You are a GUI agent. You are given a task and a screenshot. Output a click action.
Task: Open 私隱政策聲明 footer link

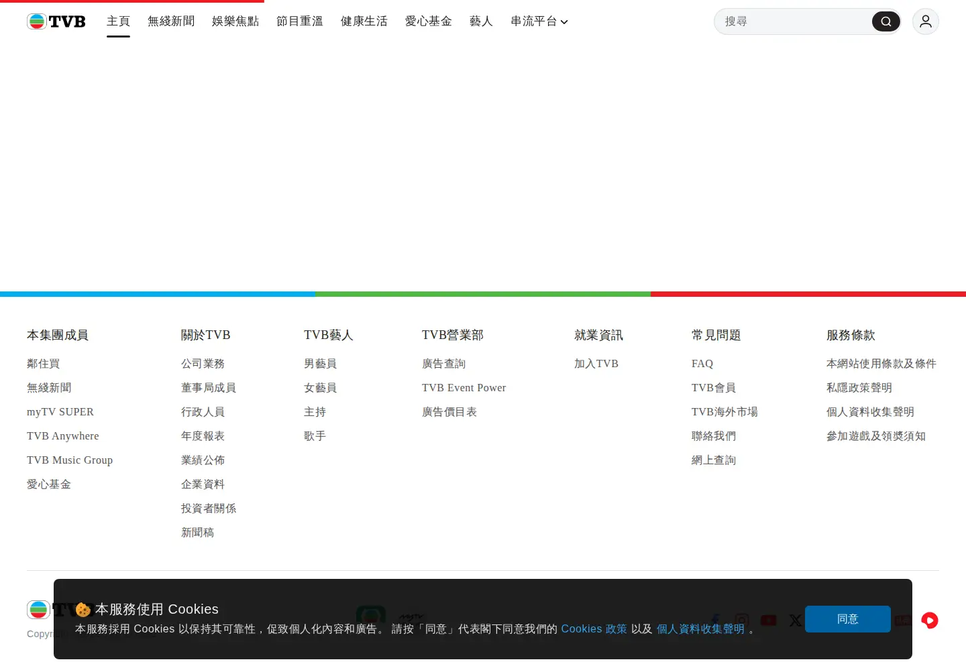(x=859, y=388)
